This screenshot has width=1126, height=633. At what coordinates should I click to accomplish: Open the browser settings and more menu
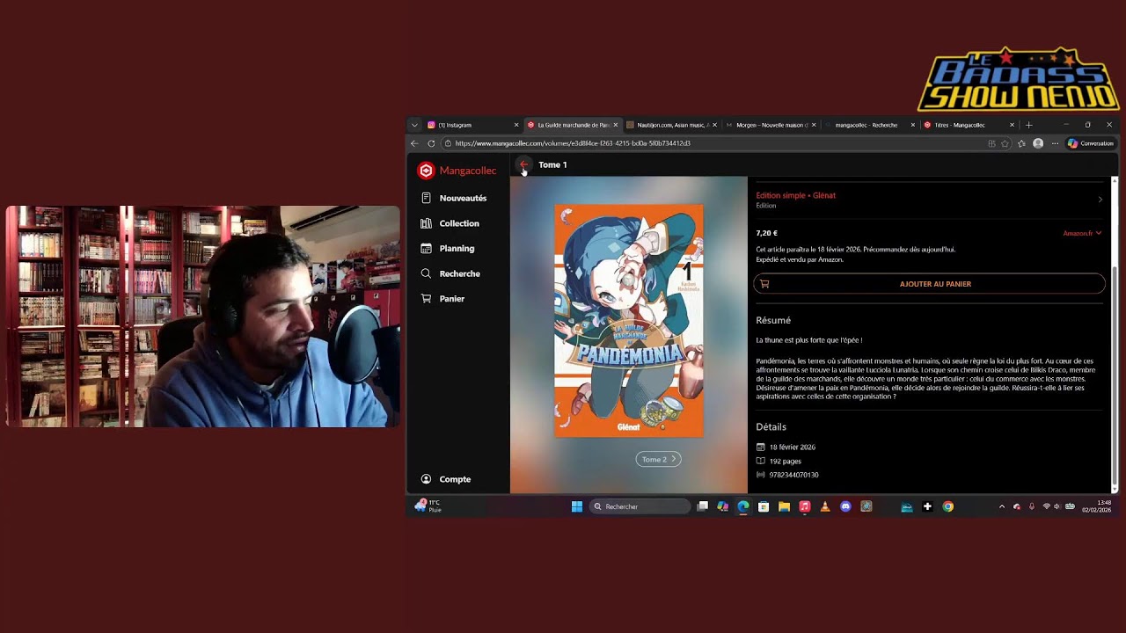1055,143
